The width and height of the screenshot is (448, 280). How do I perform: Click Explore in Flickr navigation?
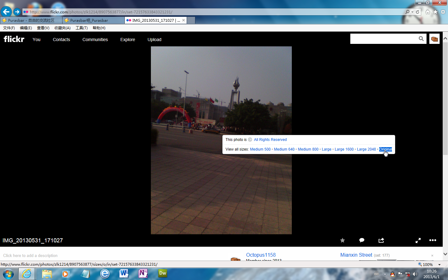[128, 40]
